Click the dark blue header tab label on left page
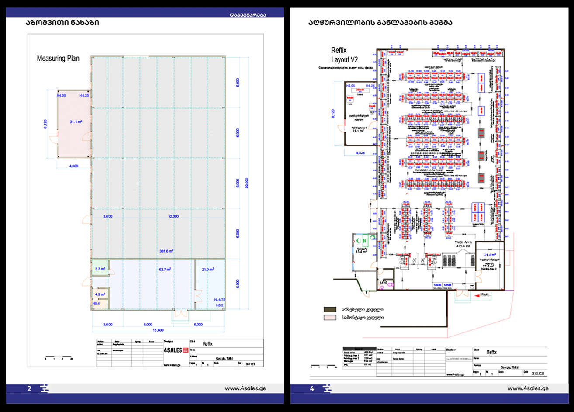The image size is (574, 412). coord(248,14)
